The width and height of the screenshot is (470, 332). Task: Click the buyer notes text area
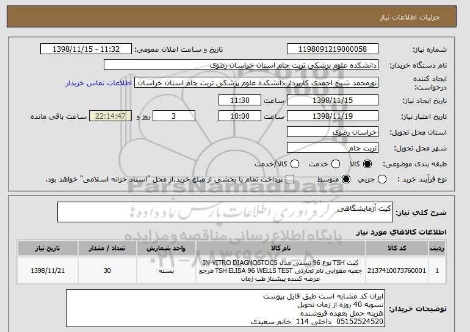(x=225, y=308)
